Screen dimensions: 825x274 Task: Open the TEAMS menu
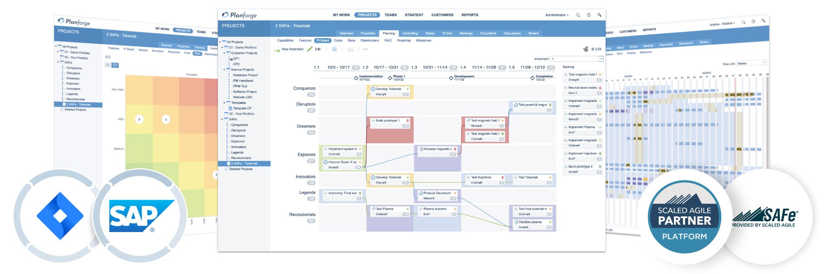(x=390, y=15)
